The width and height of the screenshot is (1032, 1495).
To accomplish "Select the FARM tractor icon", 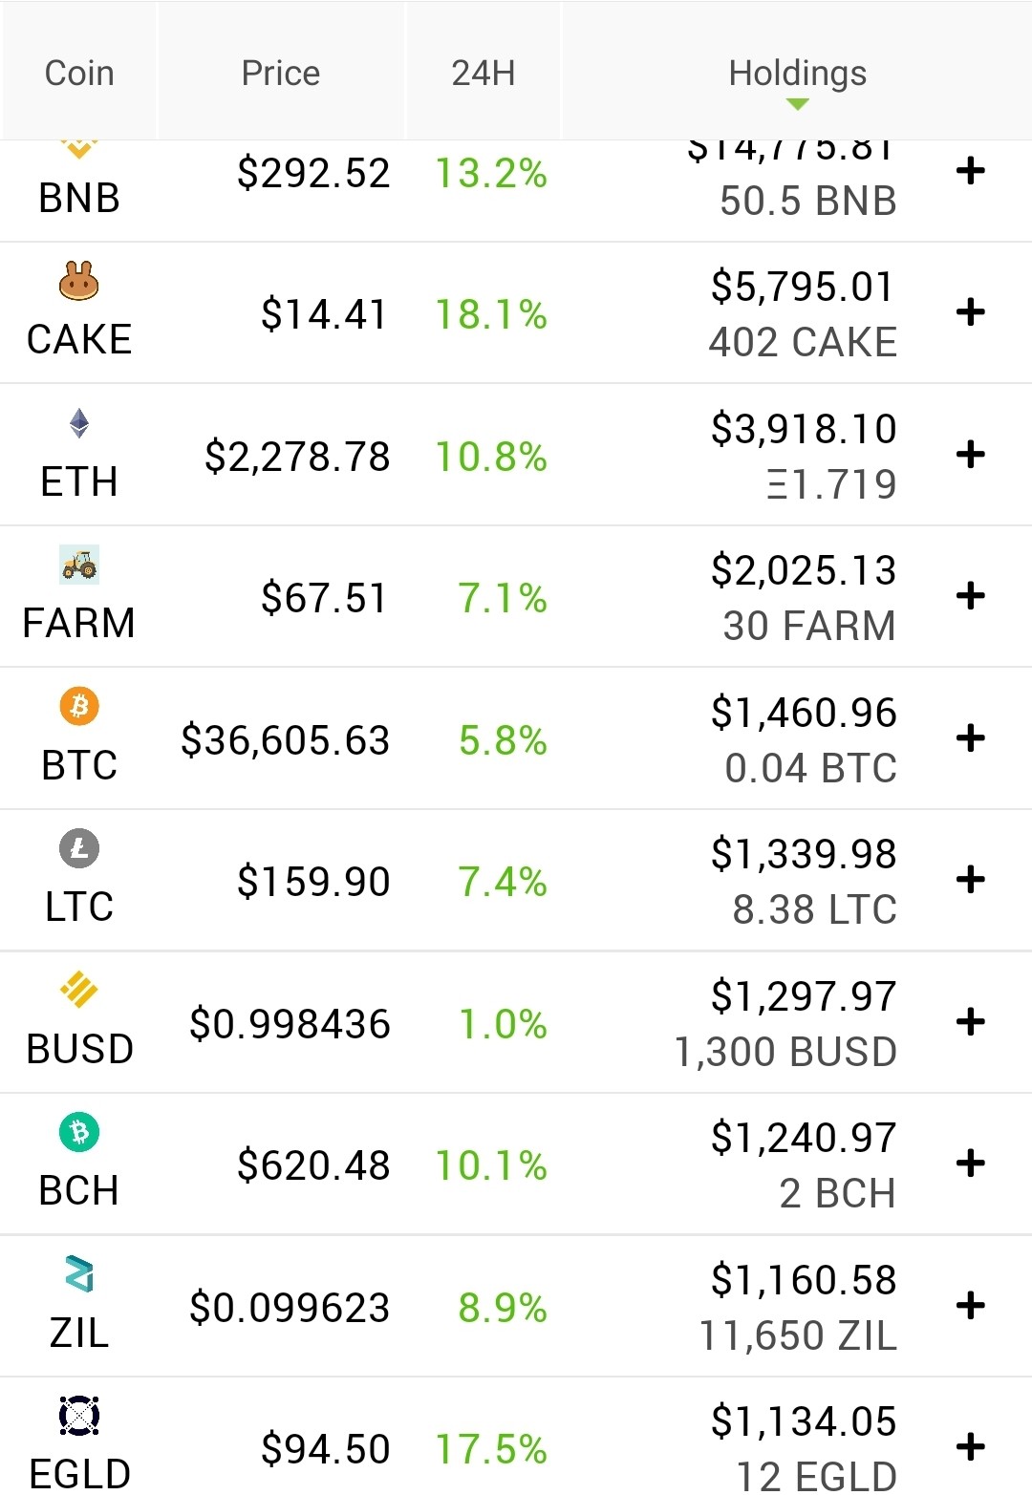I will (x=79, y=565).
